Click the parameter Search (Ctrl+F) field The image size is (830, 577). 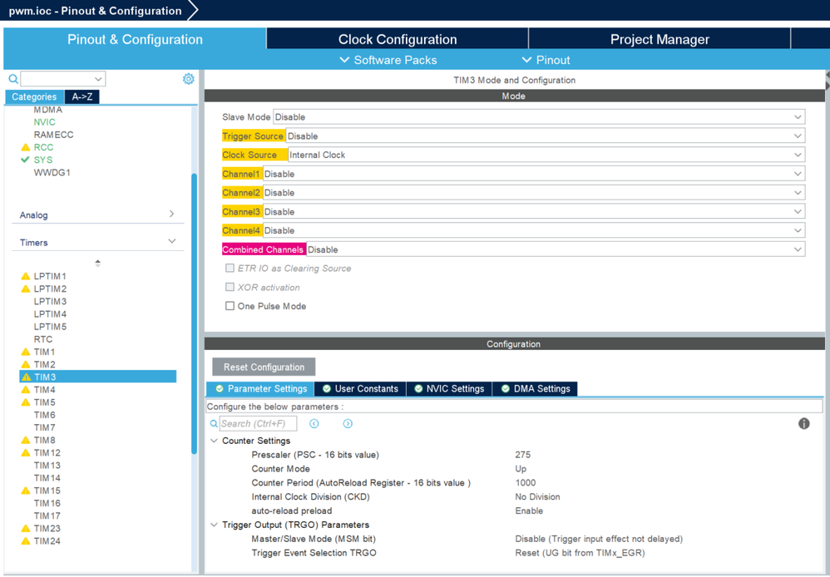pos(258,423)
